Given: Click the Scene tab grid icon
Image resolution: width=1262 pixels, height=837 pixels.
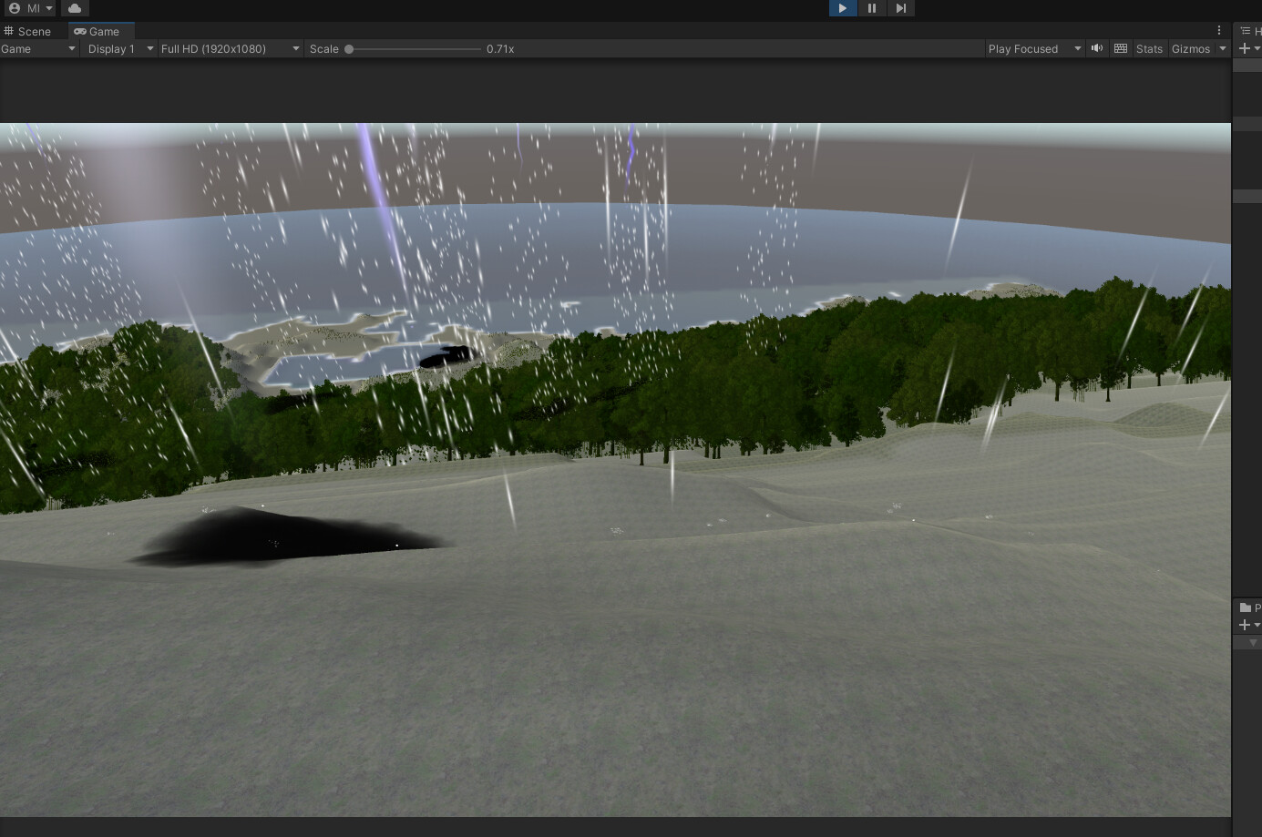Looking at the screenshot, I should [7, 31].
